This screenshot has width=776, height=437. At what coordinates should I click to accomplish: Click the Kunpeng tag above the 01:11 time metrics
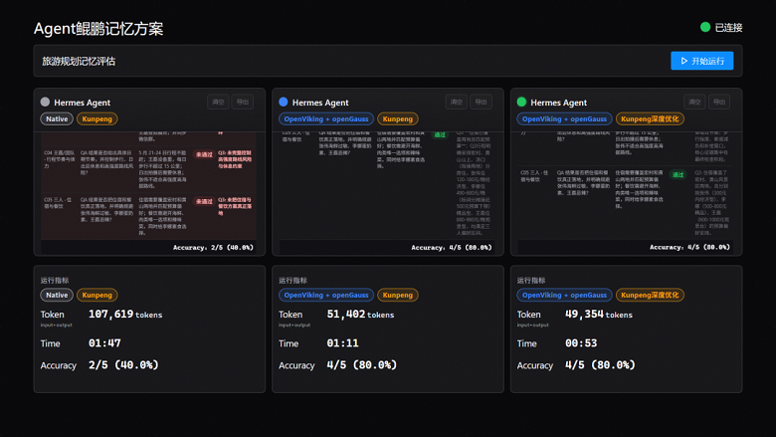398,295
